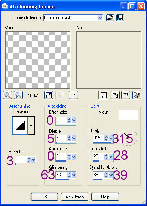
Task: Click the OK button
Action: pos(44,197)
